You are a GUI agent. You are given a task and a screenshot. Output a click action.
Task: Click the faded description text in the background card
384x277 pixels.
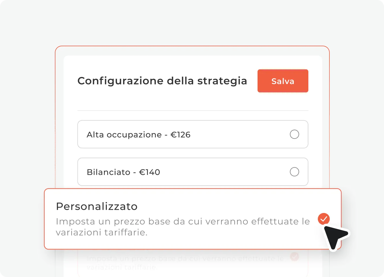click(x=185, y=263)
